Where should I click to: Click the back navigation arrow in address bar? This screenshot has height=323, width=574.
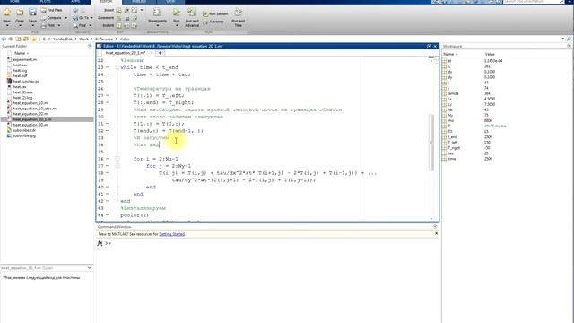coord(4,39)
